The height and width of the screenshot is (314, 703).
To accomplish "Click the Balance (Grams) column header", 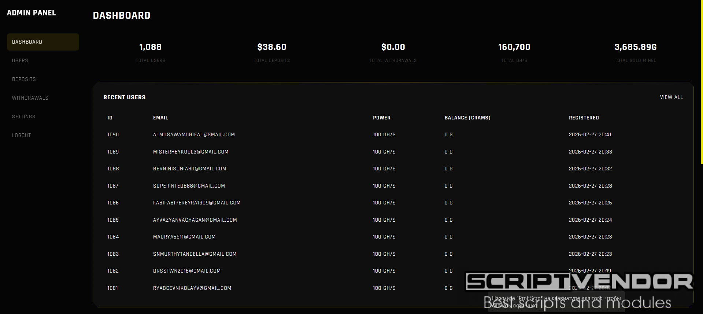I will [467, 118].
